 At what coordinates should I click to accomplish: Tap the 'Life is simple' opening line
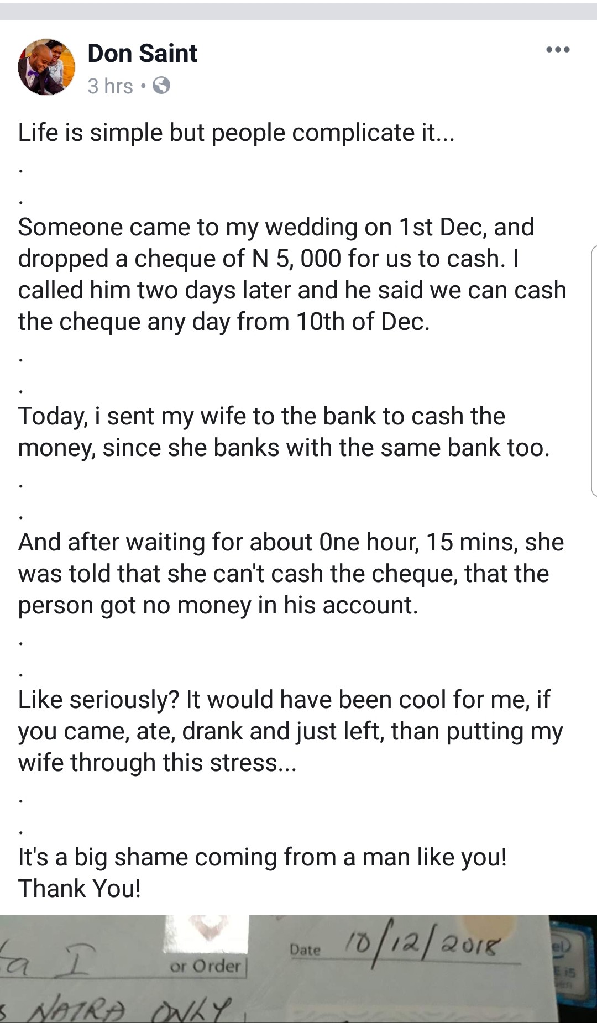236,133
